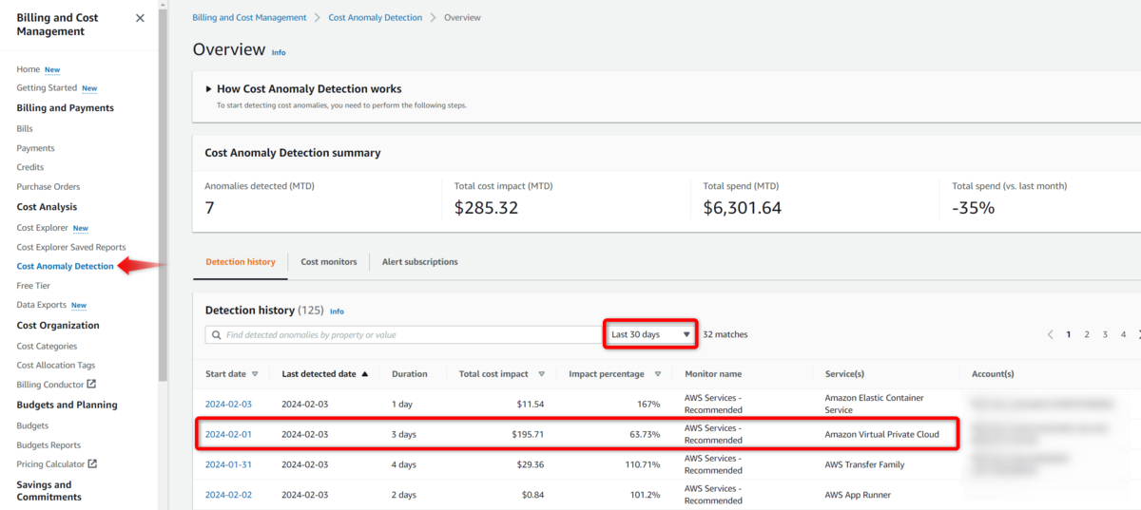Switch to Cost monitors tab
The height and width of the screenshot is (510, 1141).
coord(329,262)
